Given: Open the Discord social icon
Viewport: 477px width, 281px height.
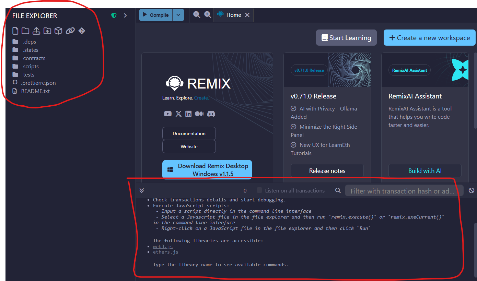Looking at the screenshot, I should pos(211,114).
